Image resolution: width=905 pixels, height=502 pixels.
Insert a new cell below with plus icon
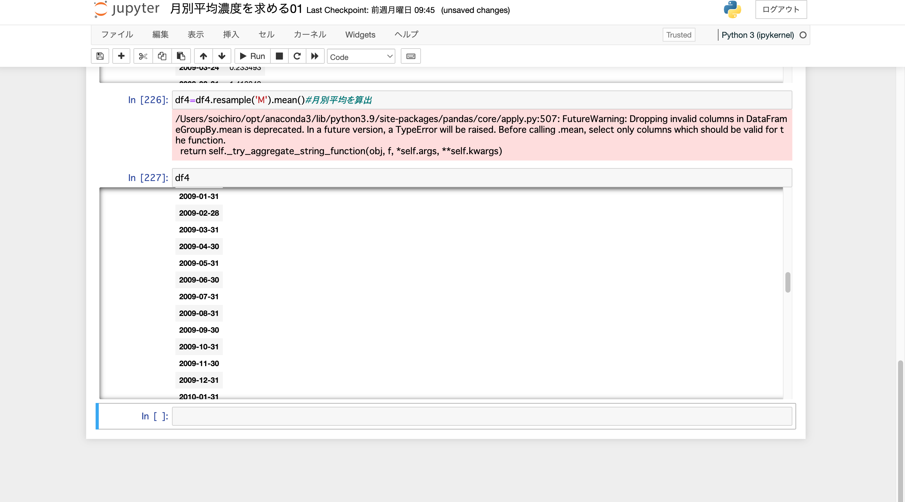click(121, 56)
